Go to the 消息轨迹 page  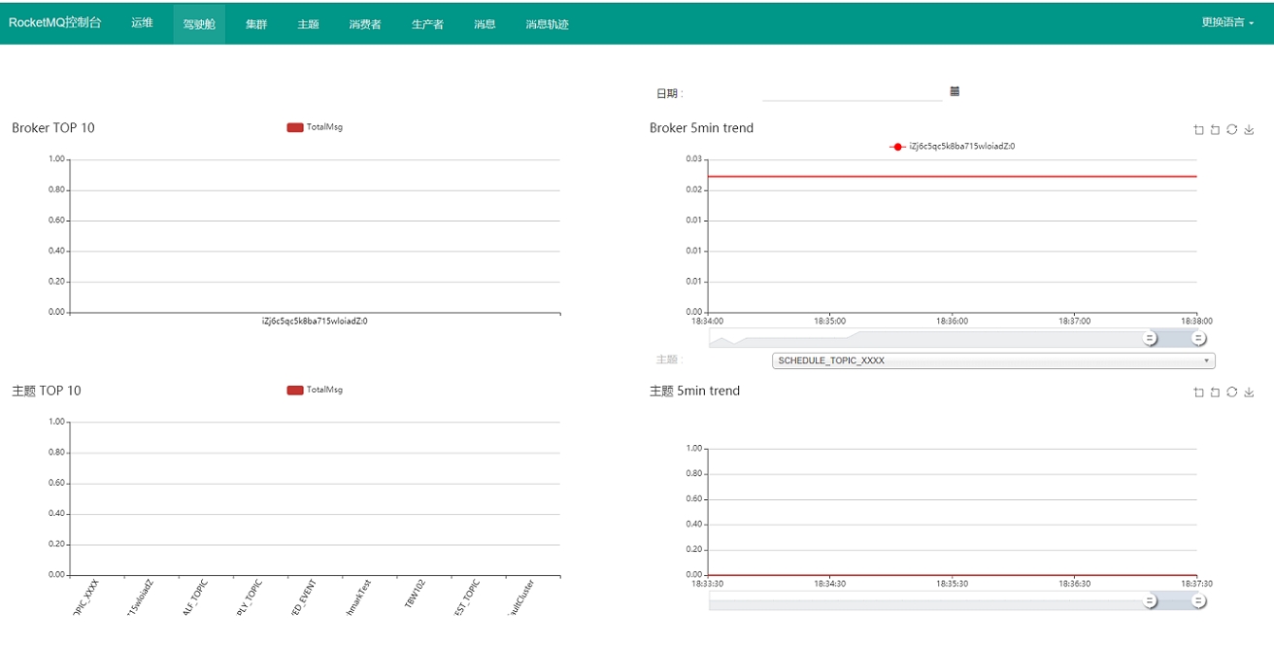coord(547,24)
